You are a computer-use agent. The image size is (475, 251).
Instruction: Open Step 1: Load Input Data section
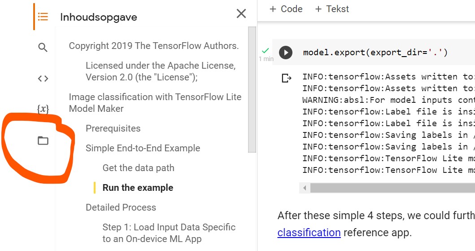pyautogui.click(x=169, y=233)
